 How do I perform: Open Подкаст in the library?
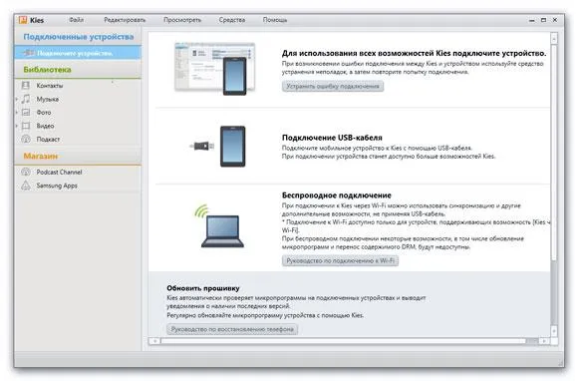click(48, 140)
